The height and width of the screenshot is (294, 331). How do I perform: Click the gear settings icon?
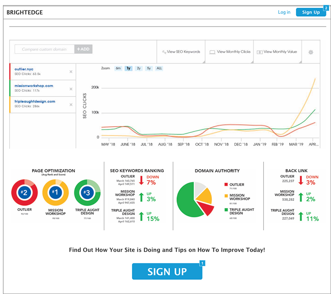pos(311,52)
